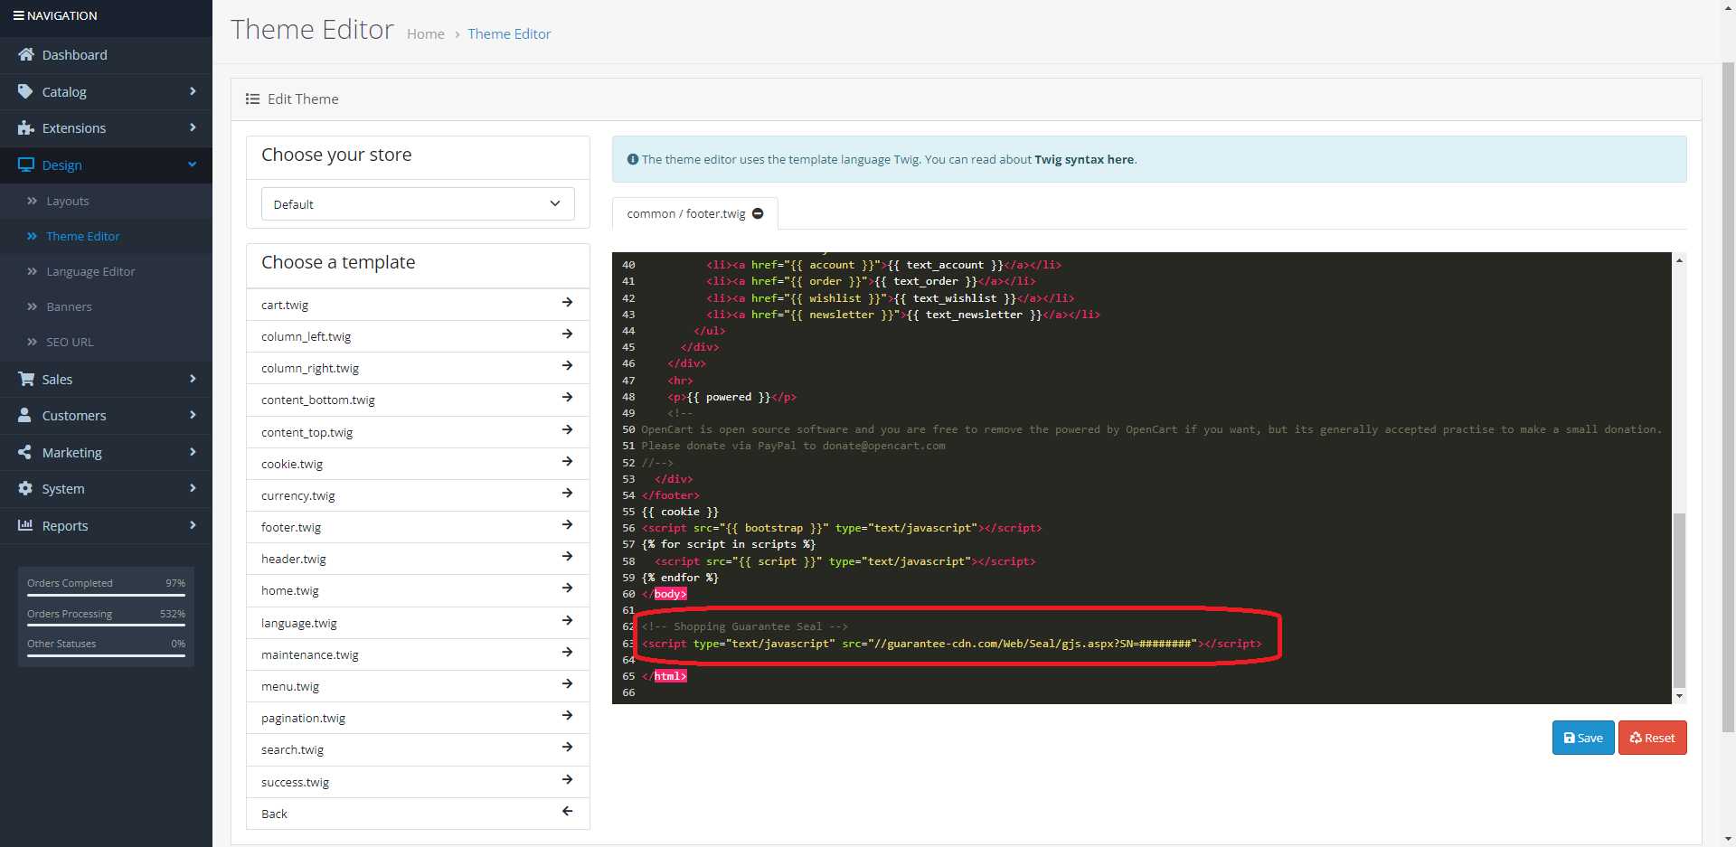The image size is (1736, 847).
Task: Collapse the Design menu section
Action: (192, 165)
